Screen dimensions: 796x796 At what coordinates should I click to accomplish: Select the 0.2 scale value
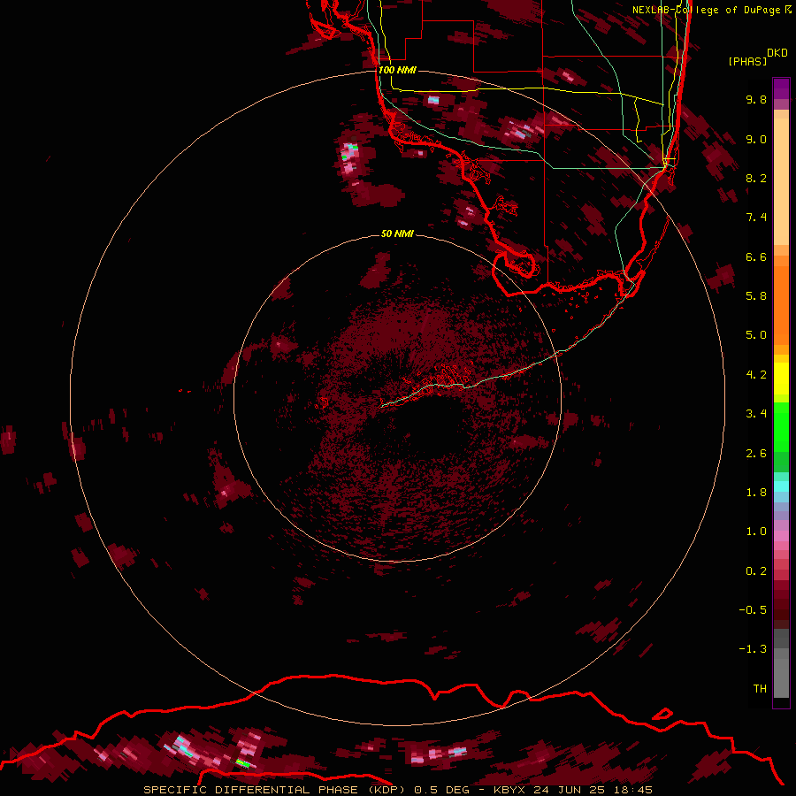point(756,571)
